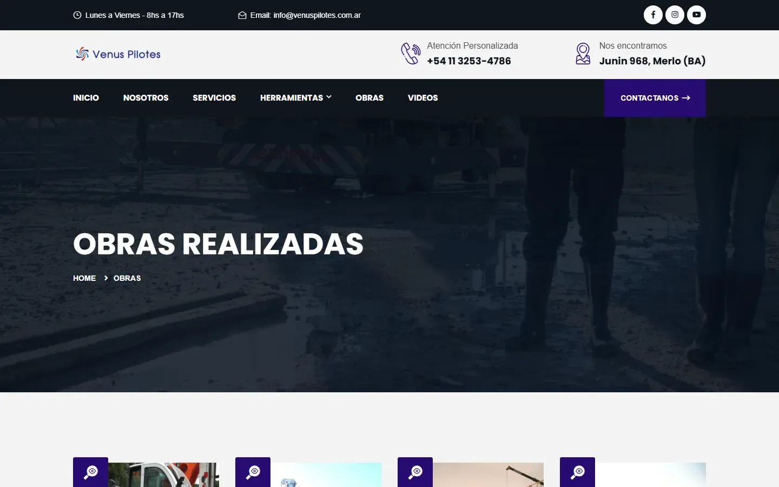This screenshot has height=487, width=779.
Task: Click the magnifier icon on the third work thumbnail
Action: pyautogui.click(x=415, y=472)
